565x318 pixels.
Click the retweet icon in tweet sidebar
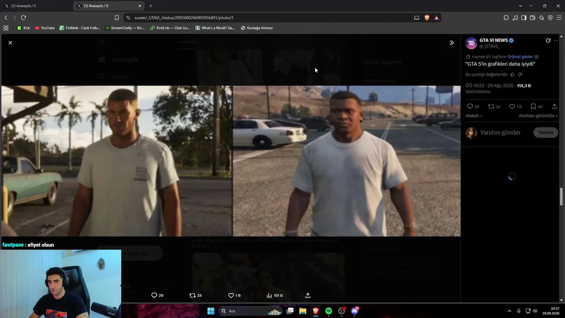coord(491,106)
